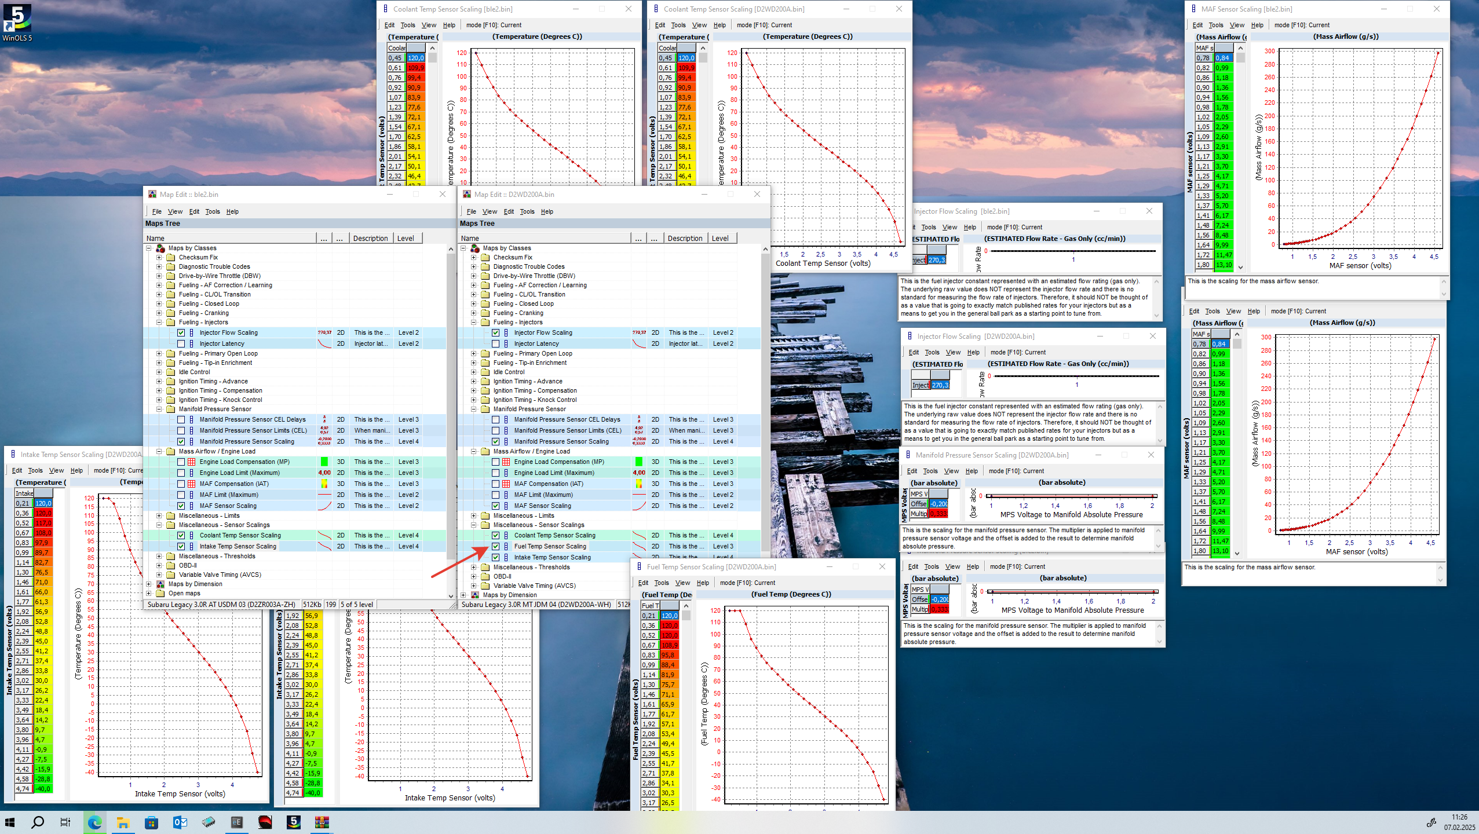Expand OBD-II folder in D2WD200A tree
Screen dimensions: 1479x834
[473, 576]
